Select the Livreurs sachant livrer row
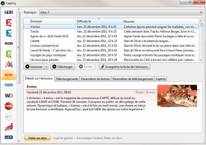This screenshot has width=206, height=145. click(x=111, y=46)
